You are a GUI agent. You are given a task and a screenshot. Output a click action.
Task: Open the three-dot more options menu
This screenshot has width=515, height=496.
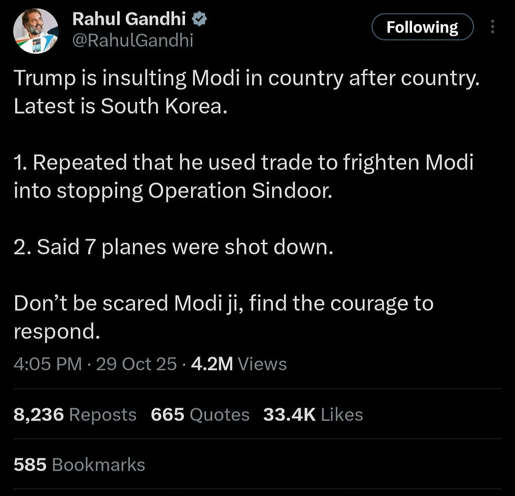click(492, 27)
